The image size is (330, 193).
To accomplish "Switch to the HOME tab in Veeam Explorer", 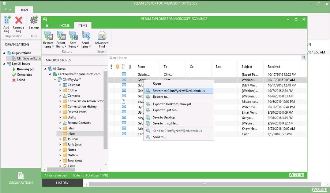I will [65, 25].
